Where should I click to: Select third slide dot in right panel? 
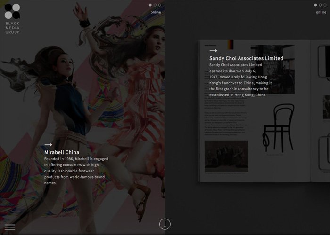[325, 5]
